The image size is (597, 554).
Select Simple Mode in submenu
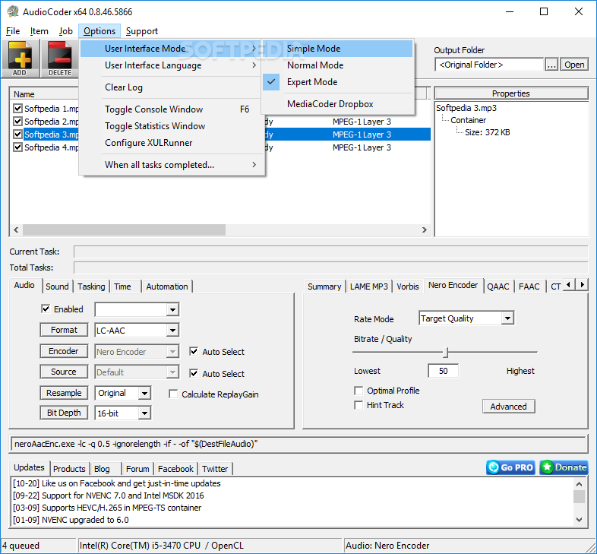point(337,49)
